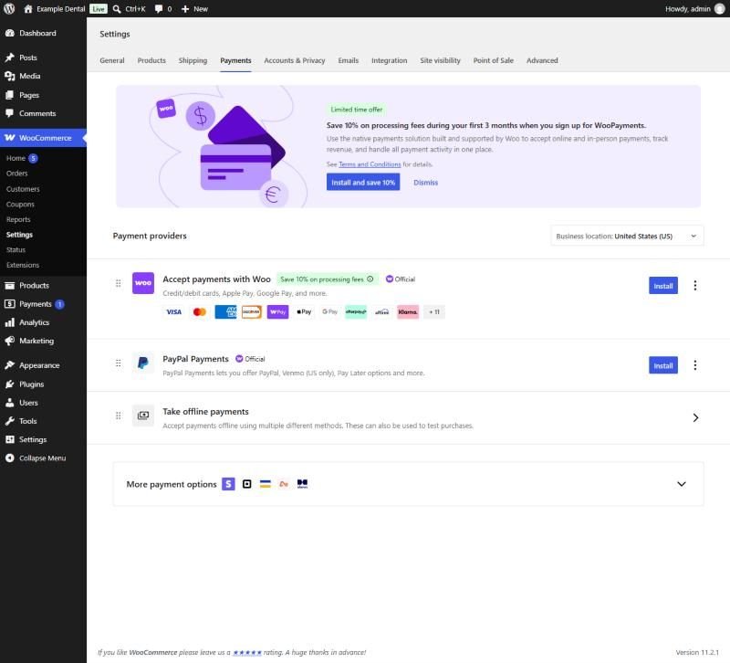730x663 pixels.
Task: Select the Accounts & Privacy tab
Action: coord(294,60)
